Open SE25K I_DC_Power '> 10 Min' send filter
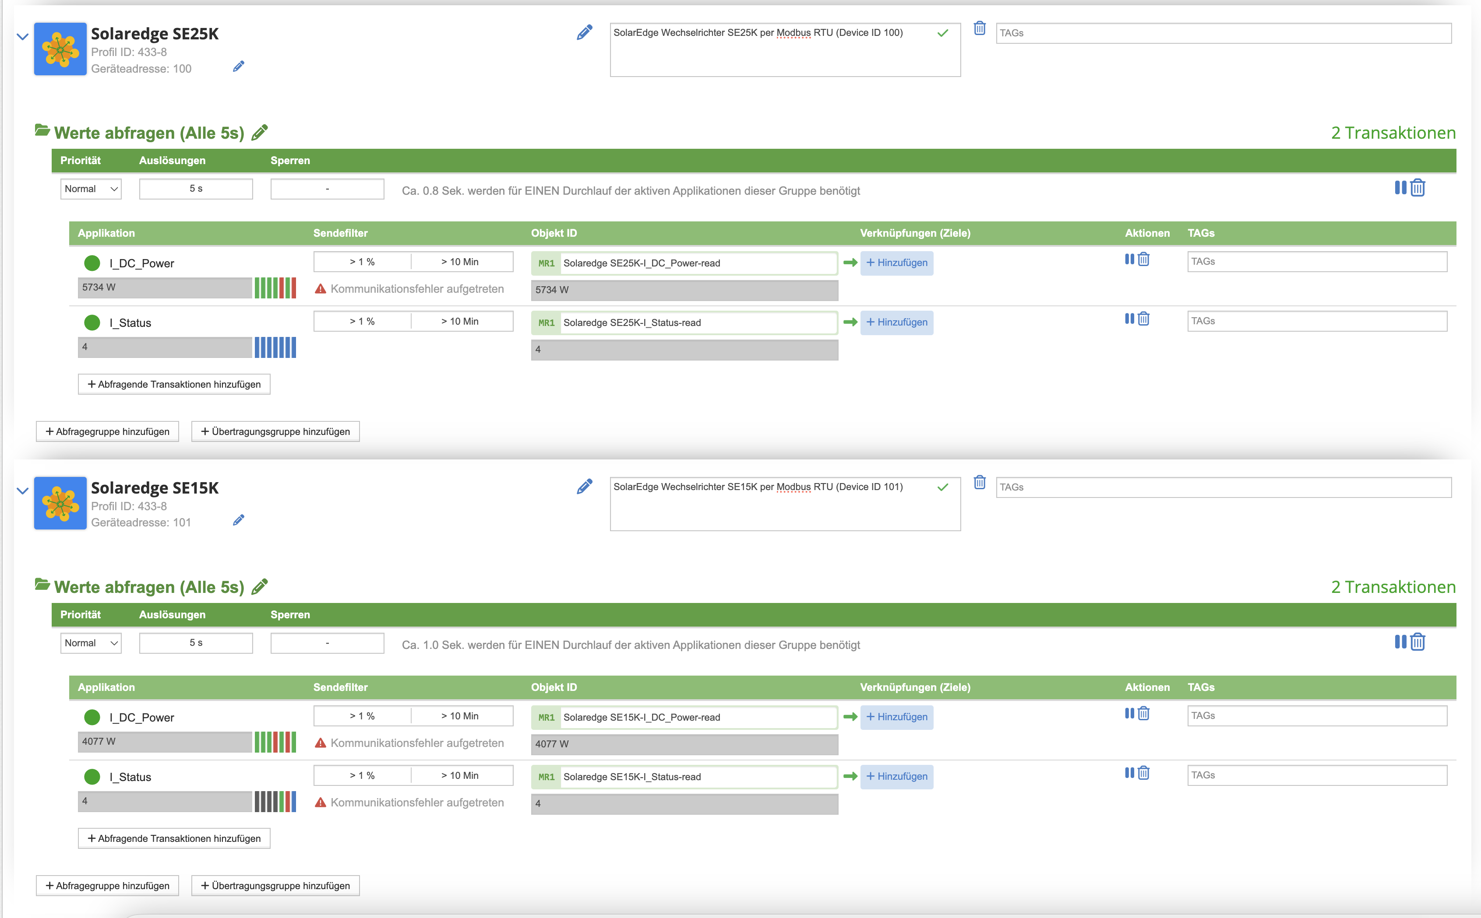The height and width of the screenshot is (918, 1481). pos(462,262)
